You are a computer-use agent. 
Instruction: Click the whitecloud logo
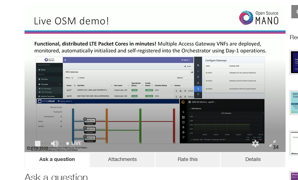coord(46,101)
